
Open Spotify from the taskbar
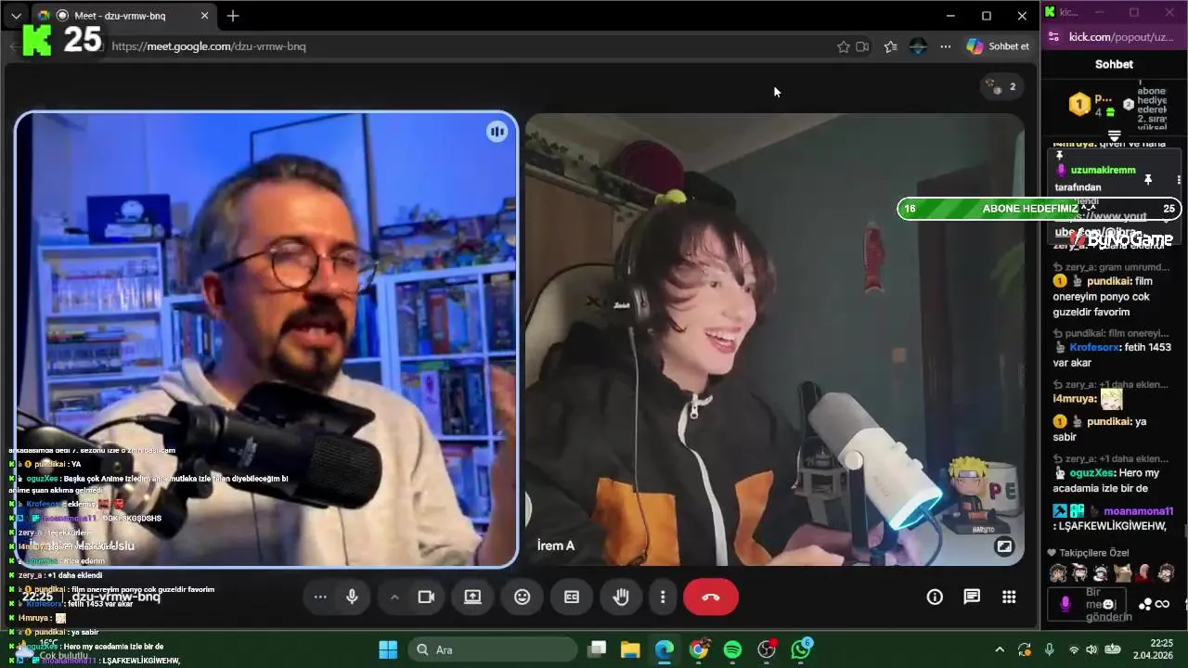pos(732,649)
